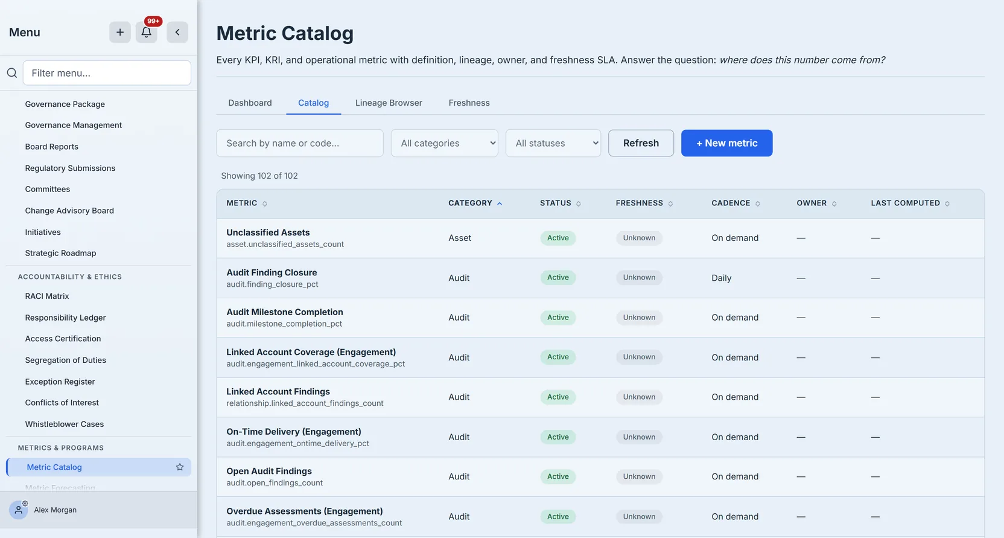Open Governance Management menu item

tap(74, 126)
